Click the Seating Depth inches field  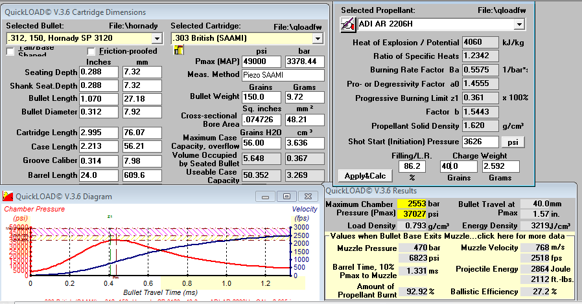point(99,72)
